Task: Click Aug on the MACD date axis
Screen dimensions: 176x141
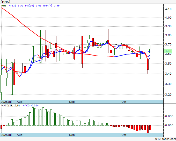Action: point(20,135)
